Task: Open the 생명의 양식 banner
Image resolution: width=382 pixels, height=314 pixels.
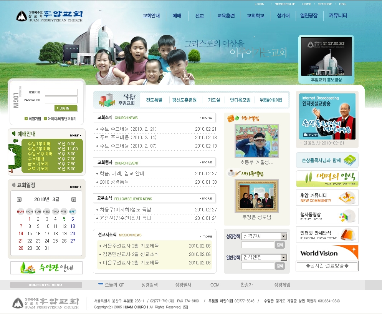Action: [327, 179]
